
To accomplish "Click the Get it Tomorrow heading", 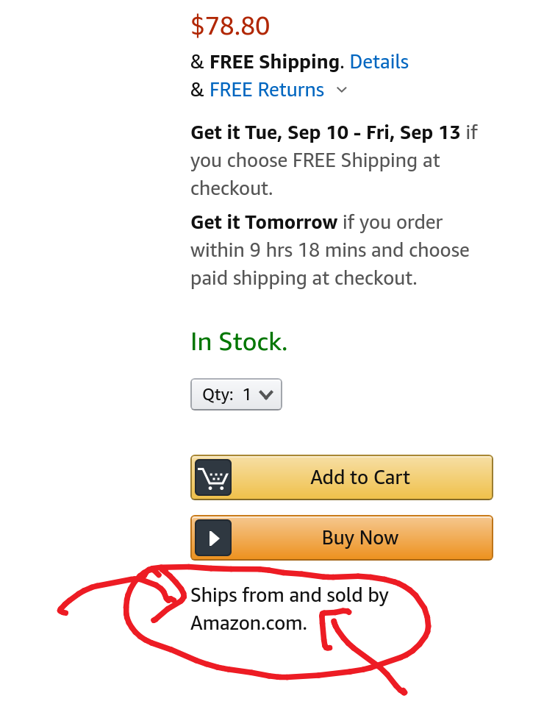I will (x=264, y=223).
